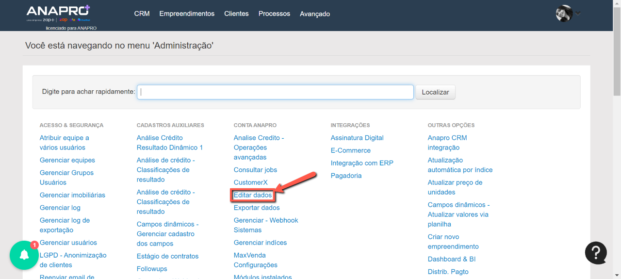
Task: Click the user profile avatar
Action: pos(564,14)
